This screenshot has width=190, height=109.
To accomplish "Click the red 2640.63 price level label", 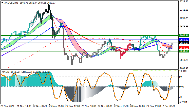I will coord(184,48).
